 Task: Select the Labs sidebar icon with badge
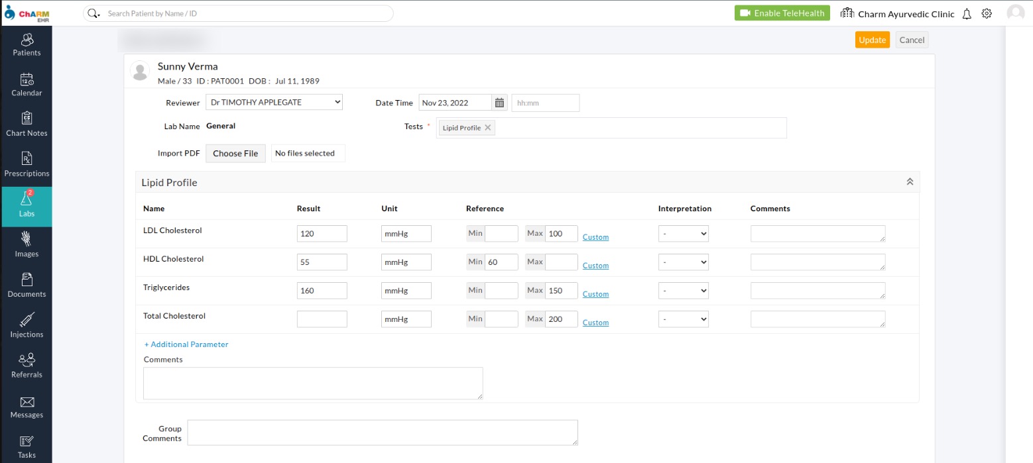[x=27, y=206]
